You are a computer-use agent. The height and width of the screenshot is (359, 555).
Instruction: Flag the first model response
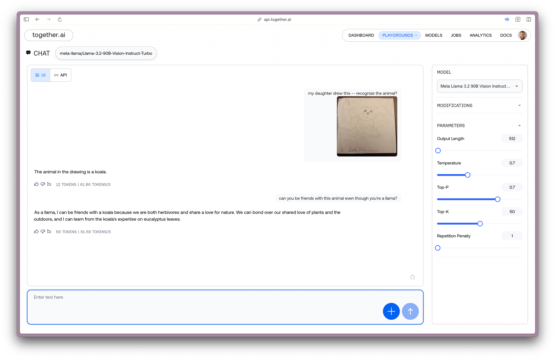point(49,184)
